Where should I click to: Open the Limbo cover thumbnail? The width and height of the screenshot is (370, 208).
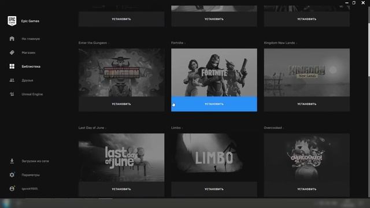coord(214,158)
